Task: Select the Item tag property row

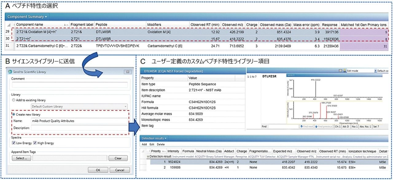Action: [x=193, y=126]
